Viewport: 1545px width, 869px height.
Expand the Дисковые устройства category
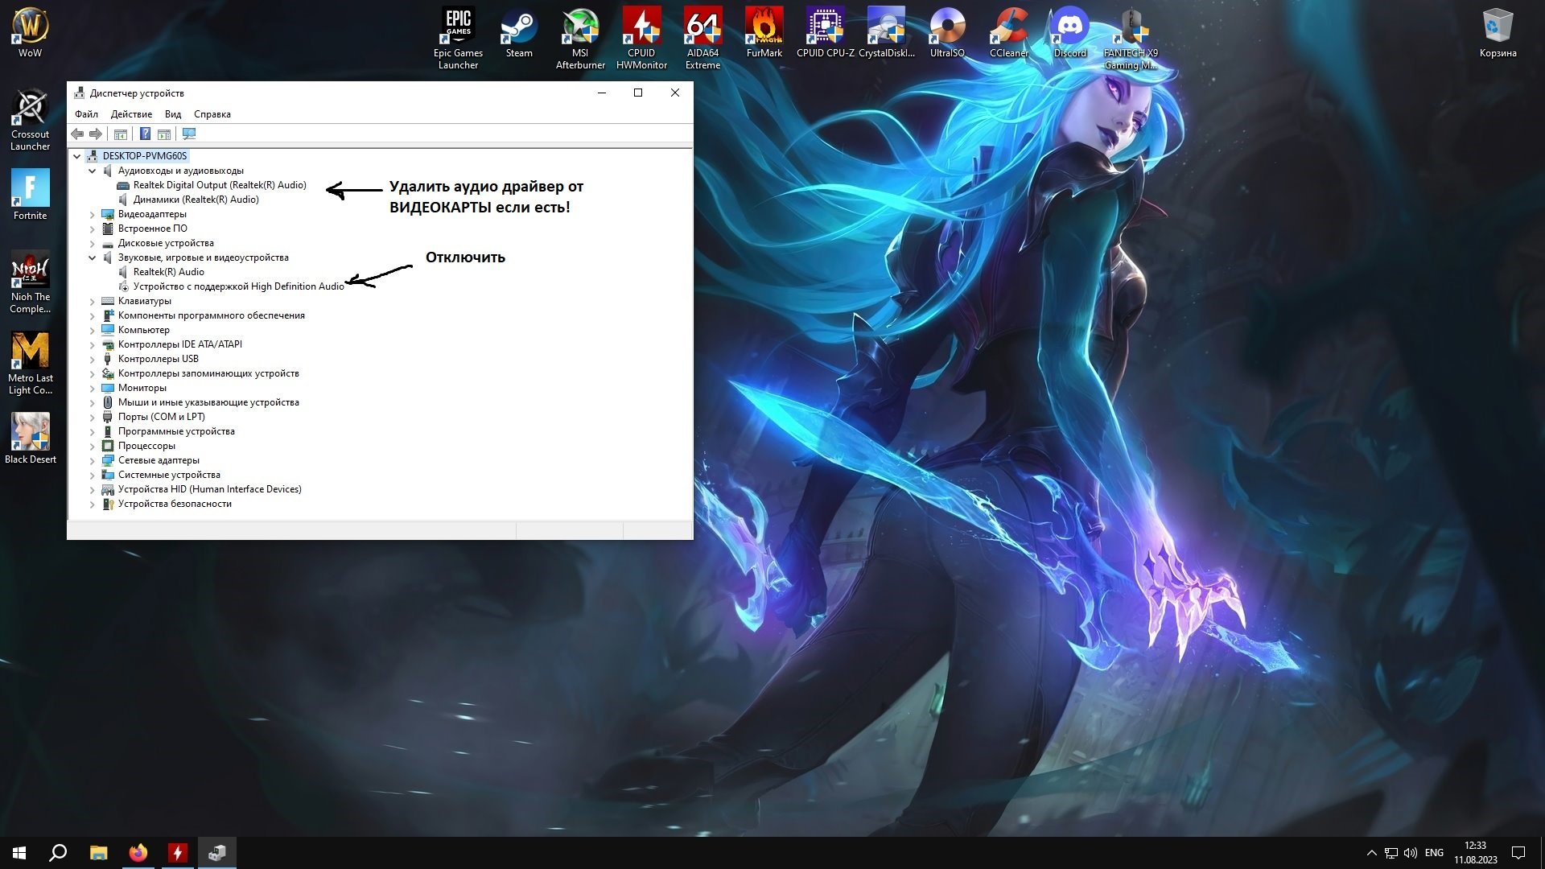(92, 243)
